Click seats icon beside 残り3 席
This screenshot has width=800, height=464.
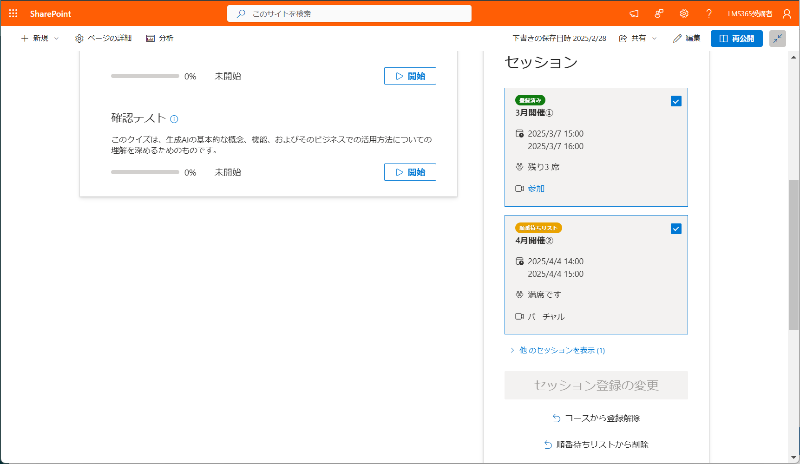click(x=520, y=167)
